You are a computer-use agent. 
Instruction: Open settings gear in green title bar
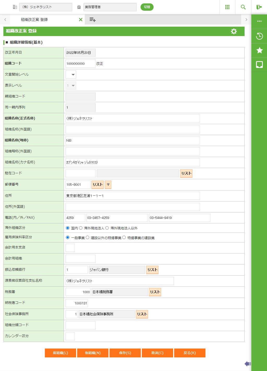click(x=234, y=31)
